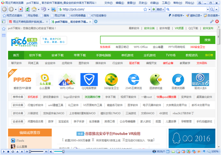Click the browser back arrow button
Image resolution: width=221 pixels, height=155 pixels.
[5, 9]
